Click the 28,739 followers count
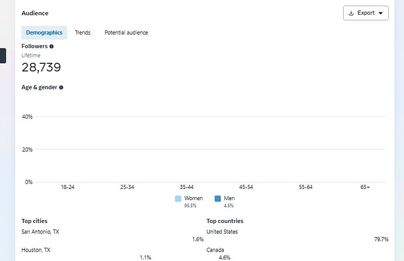 [41, 67]
